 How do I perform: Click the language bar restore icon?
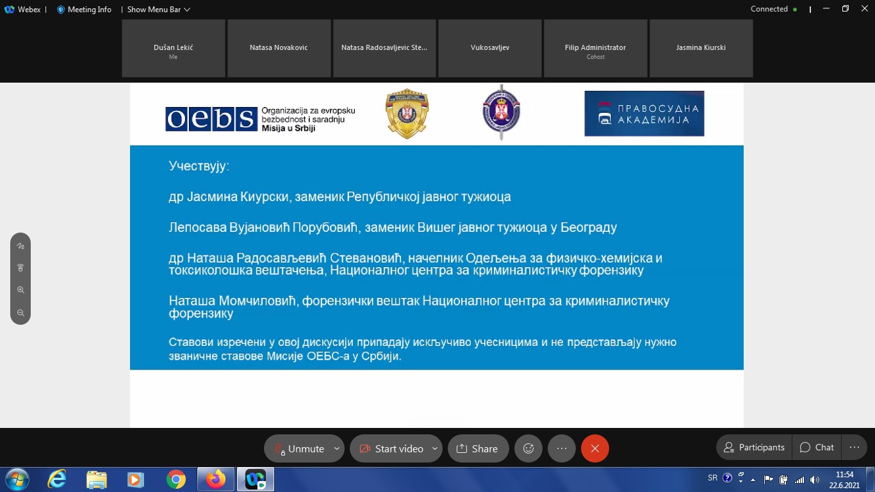(741, 475)
